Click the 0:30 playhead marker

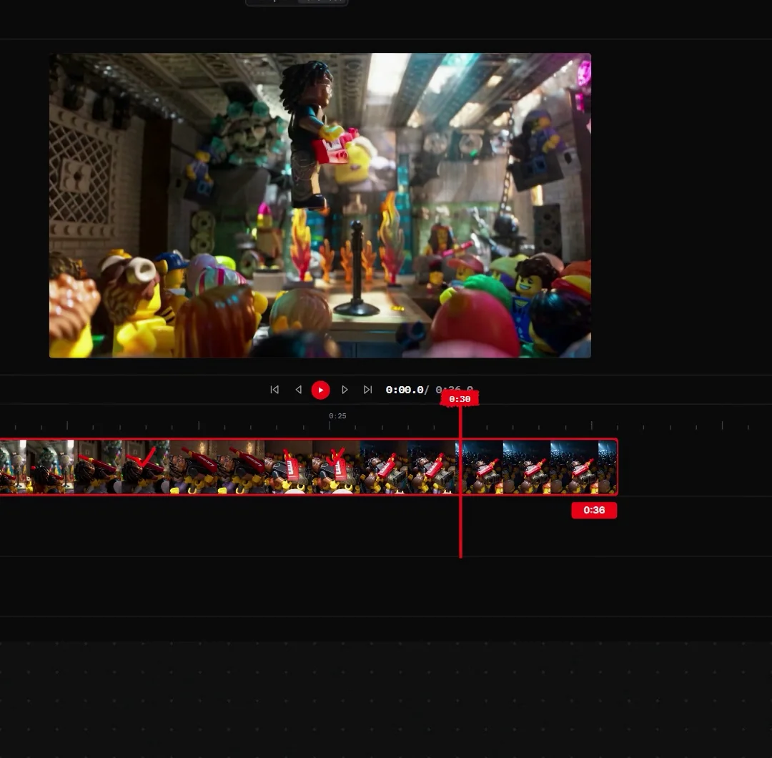tap(460, 399)
